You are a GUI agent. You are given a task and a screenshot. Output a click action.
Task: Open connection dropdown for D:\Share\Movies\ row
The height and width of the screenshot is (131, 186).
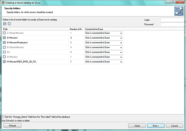click(103, 47)
